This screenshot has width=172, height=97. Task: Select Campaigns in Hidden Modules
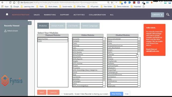(x=88, y=81)
